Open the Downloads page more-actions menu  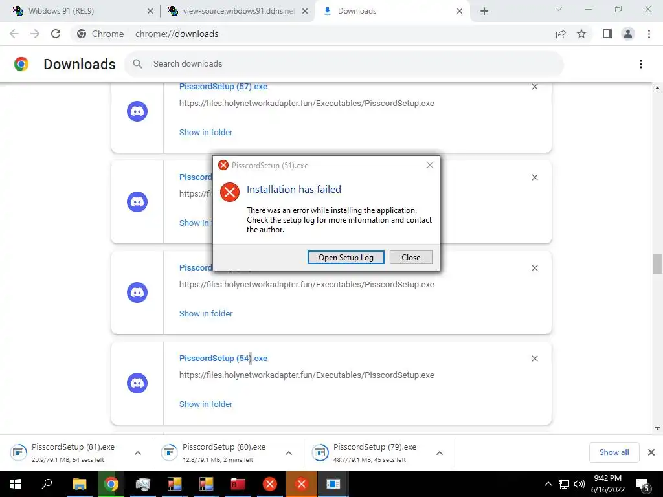pos(640,64)
